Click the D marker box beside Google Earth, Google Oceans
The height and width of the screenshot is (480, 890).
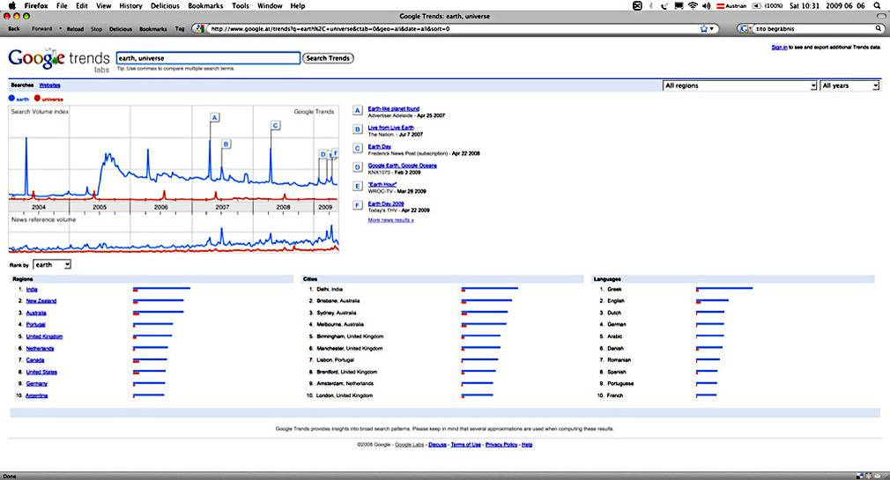(358, 167)
